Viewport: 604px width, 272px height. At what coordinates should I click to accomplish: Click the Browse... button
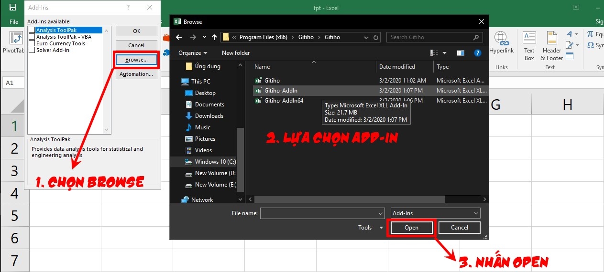[x=136, y=60]
